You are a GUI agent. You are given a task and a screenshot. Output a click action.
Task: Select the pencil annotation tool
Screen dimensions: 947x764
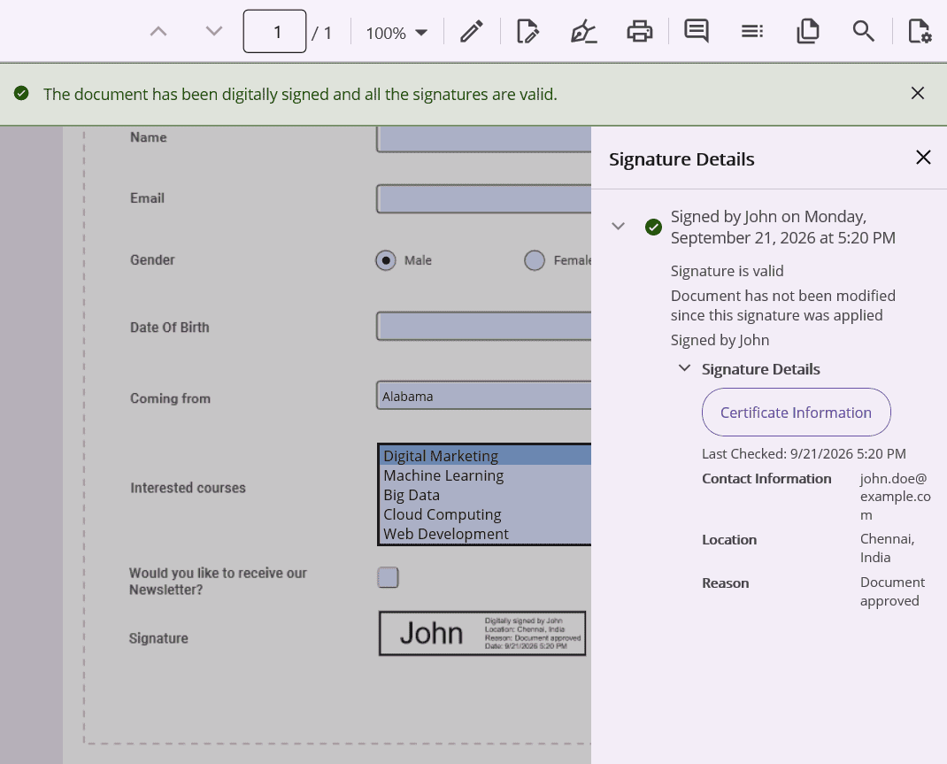click(x=472, y=31)
